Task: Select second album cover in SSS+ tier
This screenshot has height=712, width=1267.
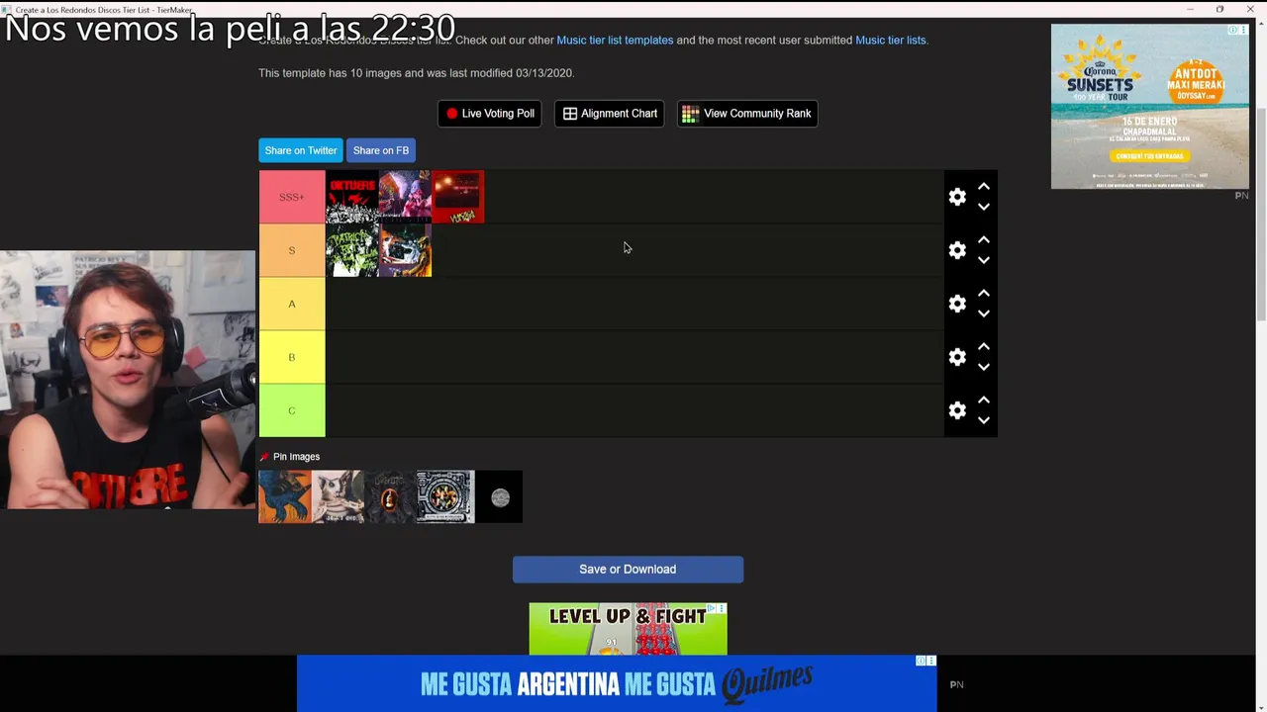Action: (405, 197)
